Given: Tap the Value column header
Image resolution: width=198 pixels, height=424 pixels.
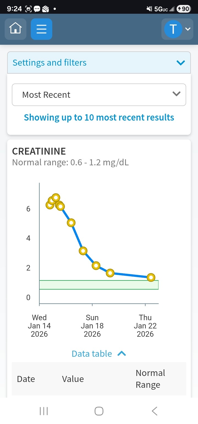Looking at the screenshot, I should click(73, 379).
